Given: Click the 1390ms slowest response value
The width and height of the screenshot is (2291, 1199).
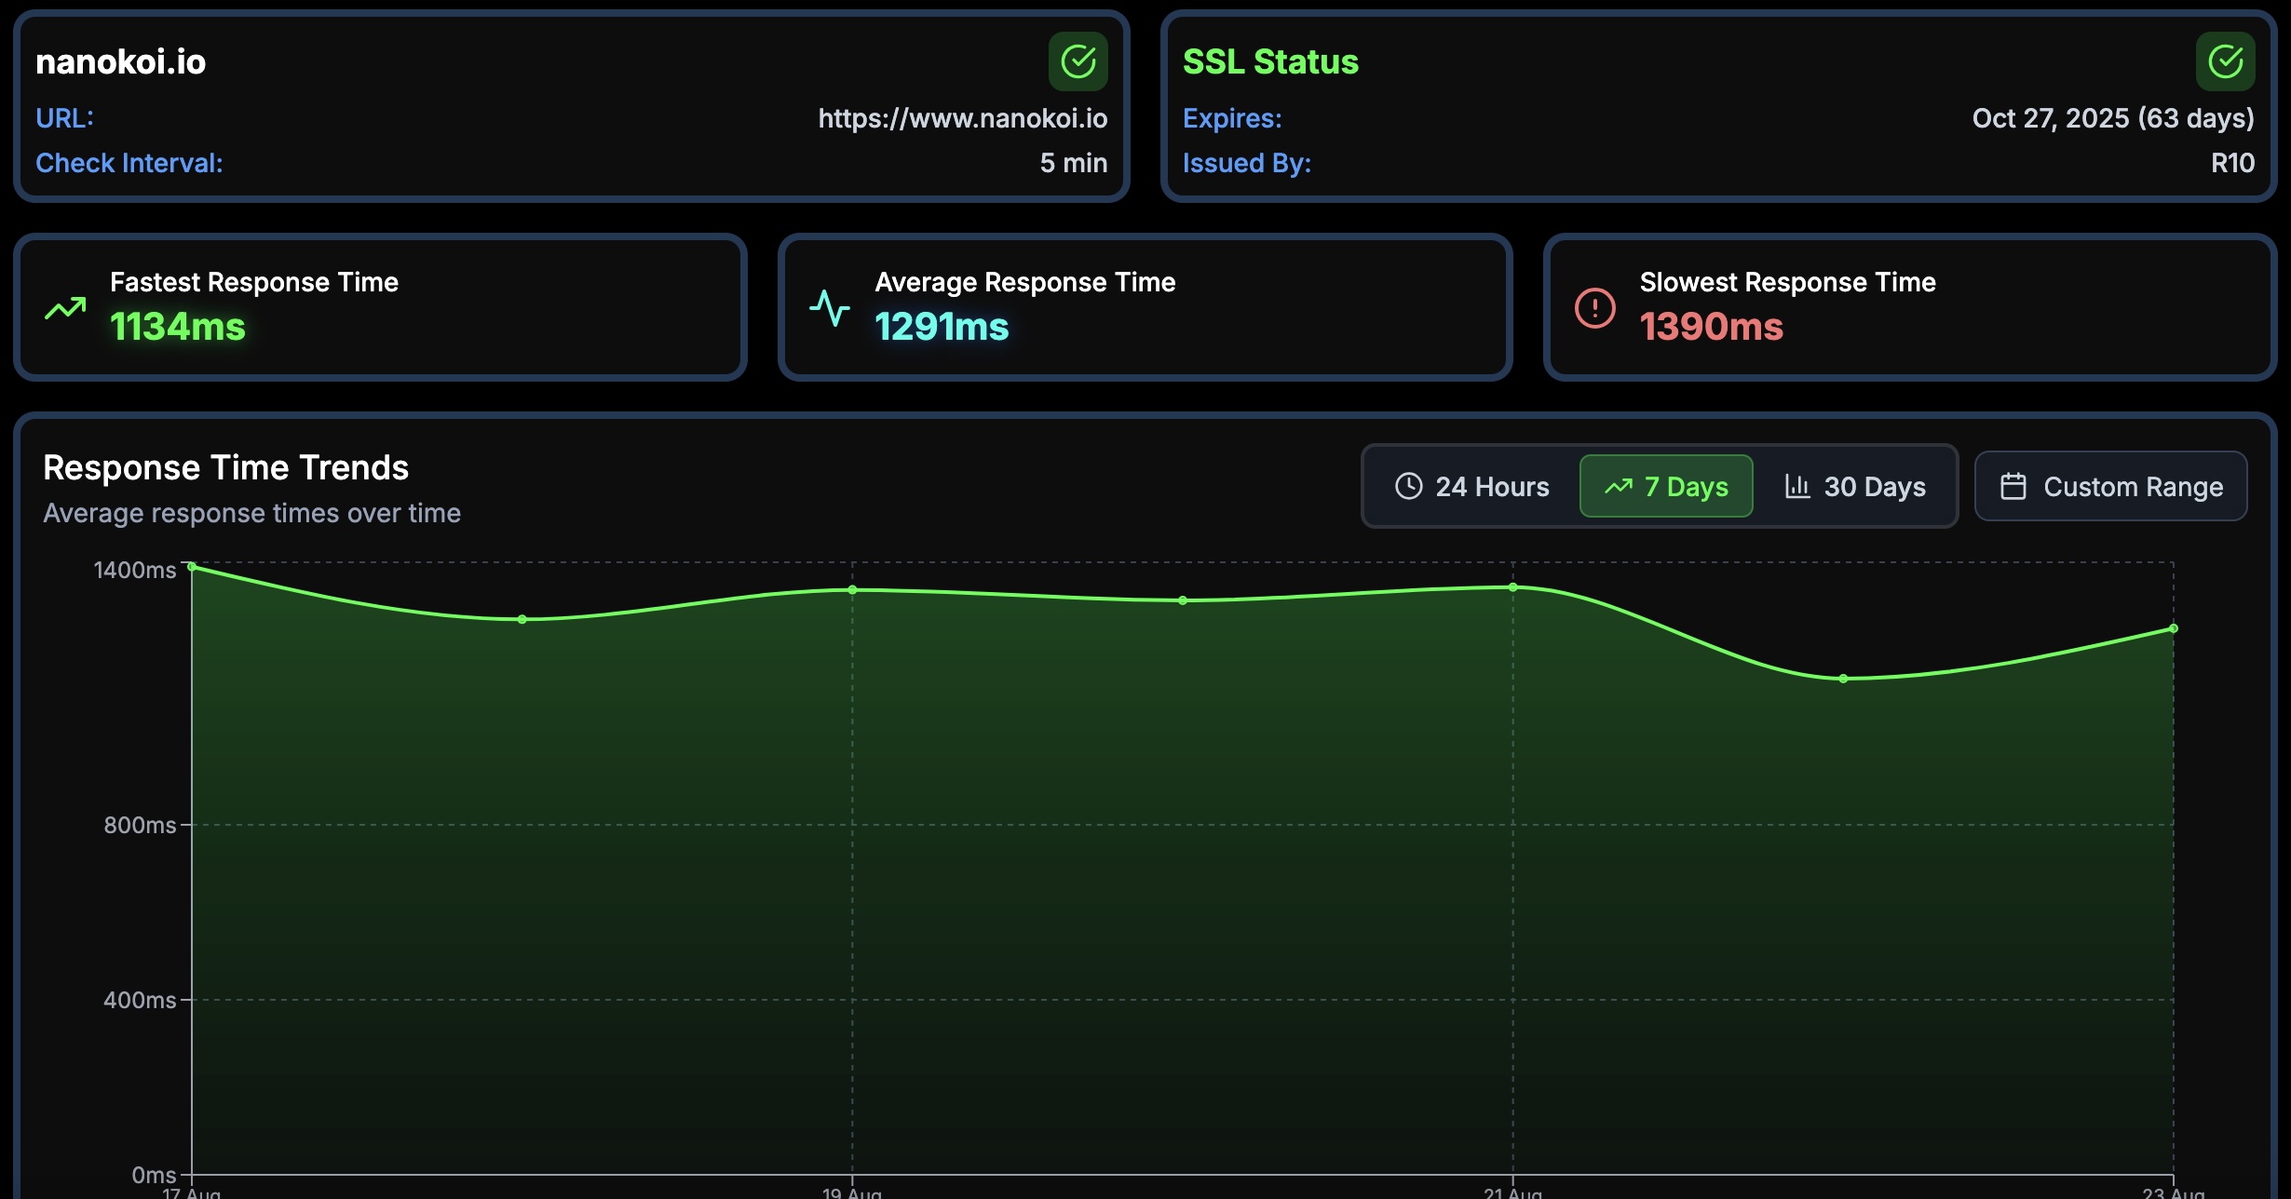Looking at the screenshot, I should click(x=1710, y=327).
